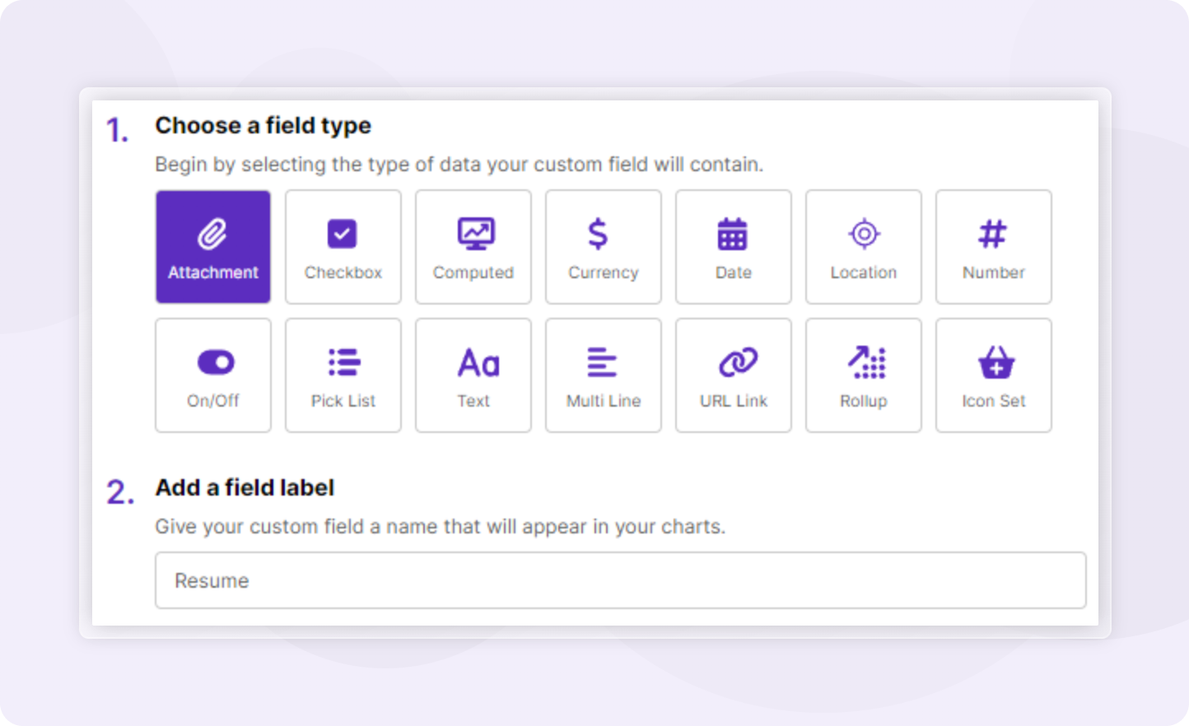Click the chain link icon on URL Link
Image resolution: width=1189 pixels, height=726 pixels.
click(733, 361)
